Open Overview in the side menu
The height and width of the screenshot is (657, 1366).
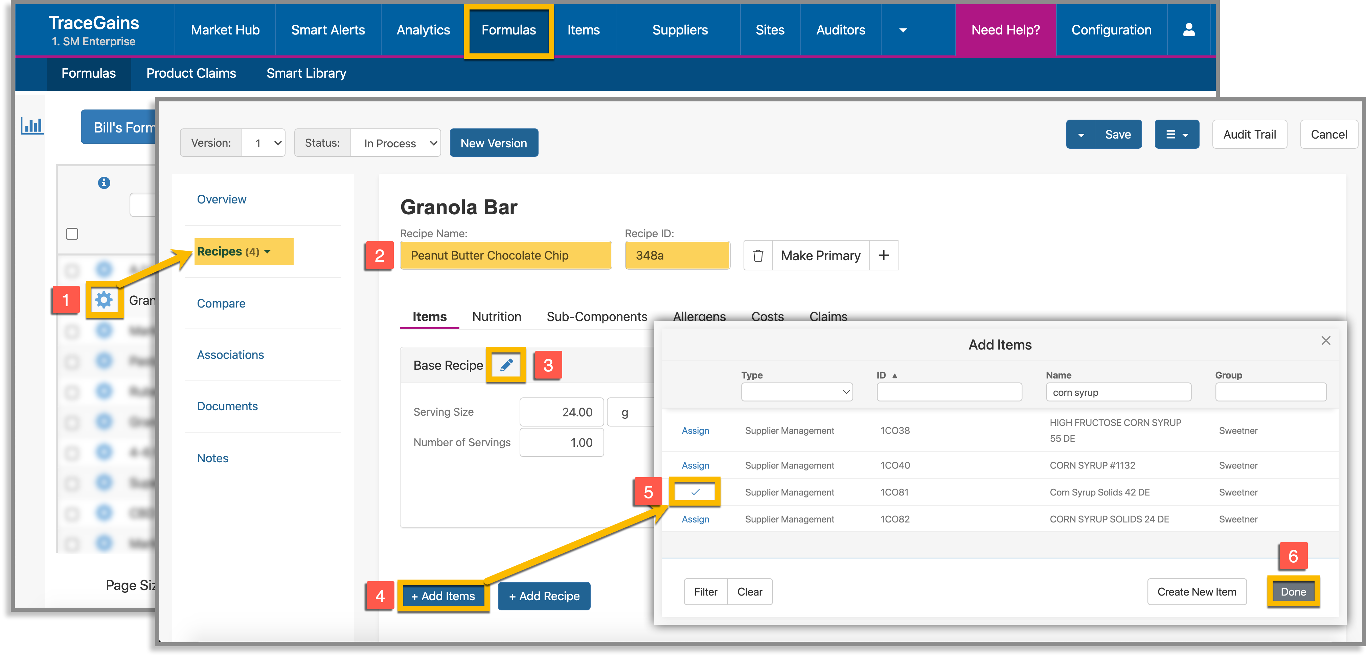tap(222, 200)
